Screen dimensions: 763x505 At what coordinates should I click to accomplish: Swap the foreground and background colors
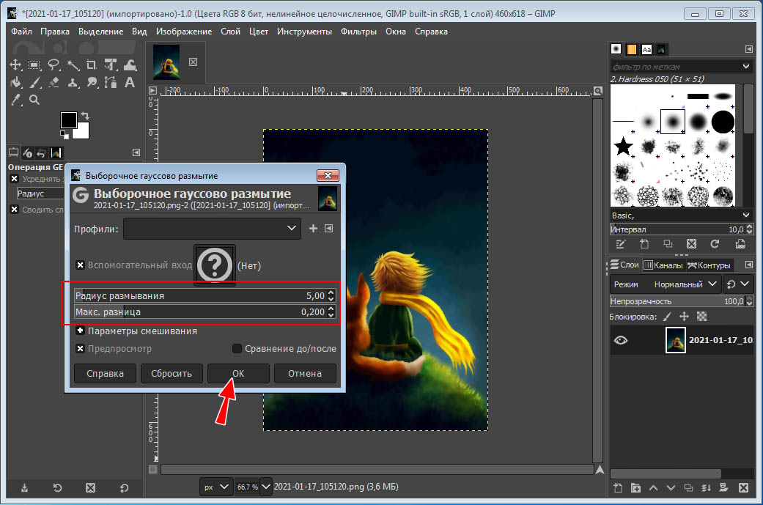pyautogui.click(x=85, y=116)
